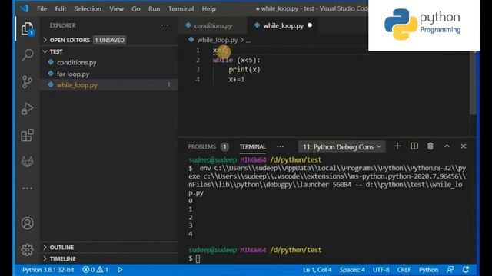Open the Terminal menu
Screen dimensions: 492x276
click(x=181, y=8)
